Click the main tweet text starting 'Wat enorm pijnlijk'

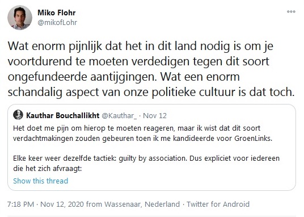[151, 69]
